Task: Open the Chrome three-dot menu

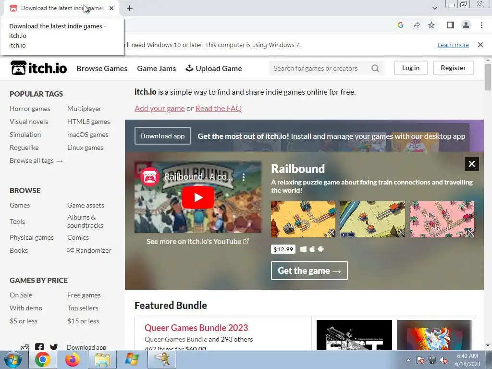Action: [481, 25]
